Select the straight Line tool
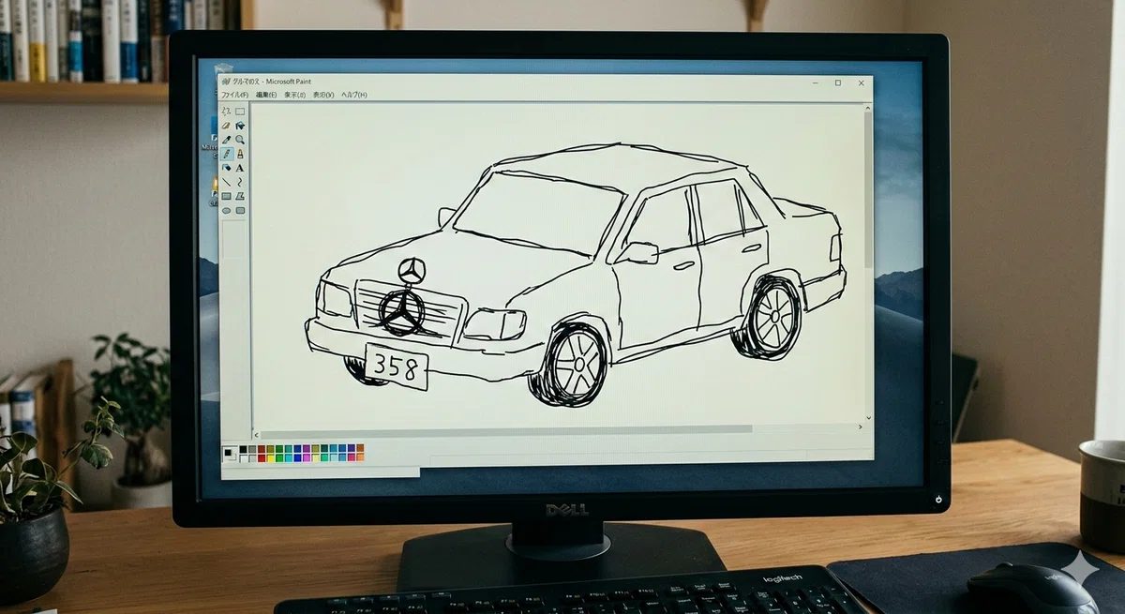Image resolution: width=1125 pixels, height=614 pixels. (x=226, y=182)
